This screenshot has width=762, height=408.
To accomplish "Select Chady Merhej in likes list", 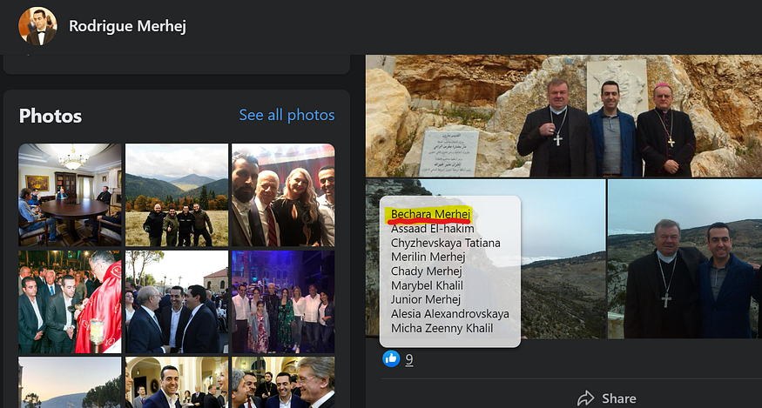I will point(426,271).
